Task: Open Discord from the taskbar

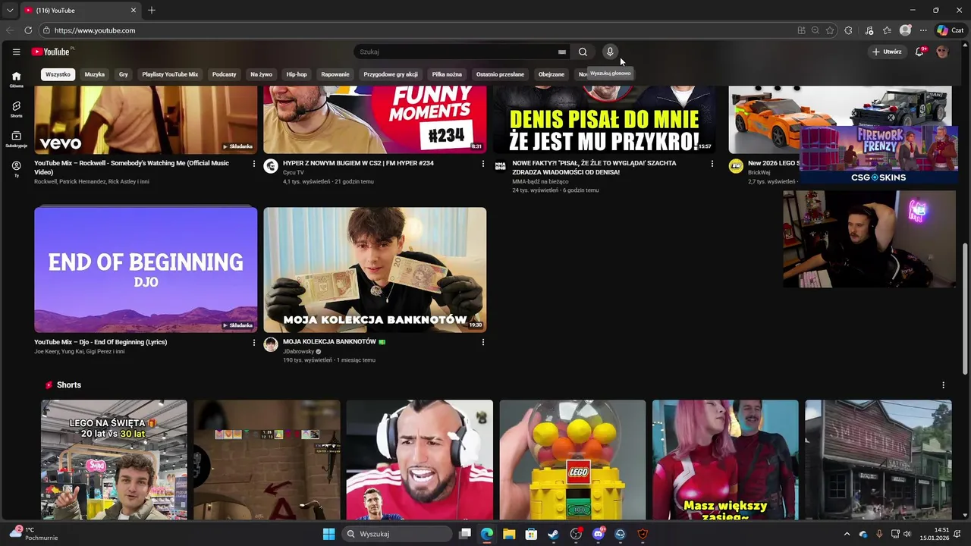Action: click(x=598, y=534)
